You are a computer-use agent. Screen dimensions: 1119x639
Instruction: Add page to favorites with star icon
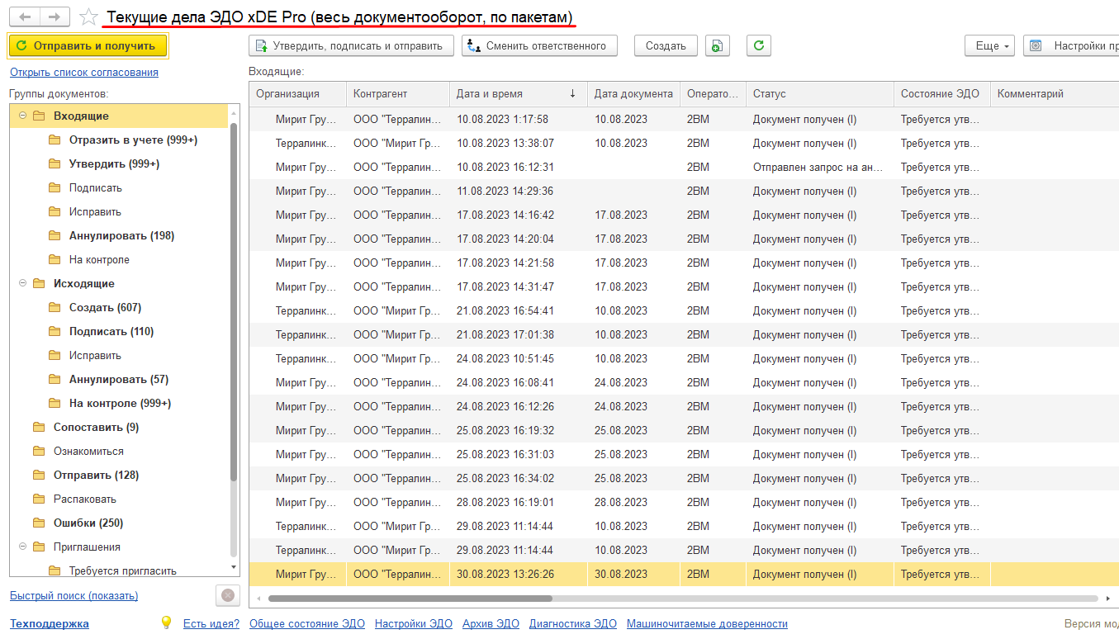coord(88,17)
